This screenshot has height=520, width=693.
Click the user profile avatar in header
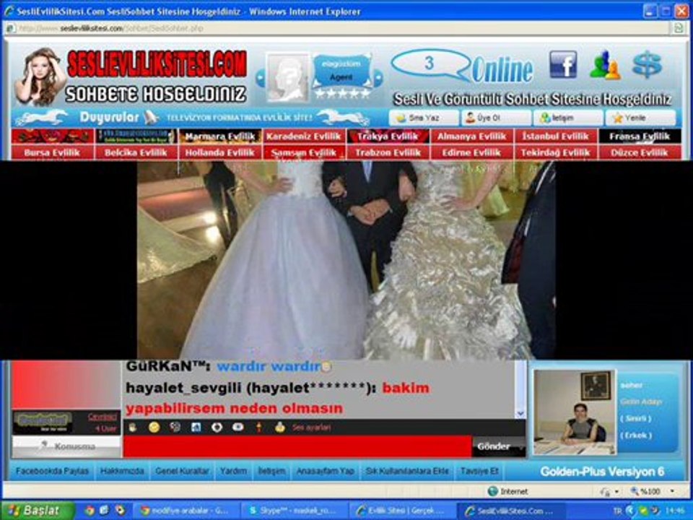288,78
